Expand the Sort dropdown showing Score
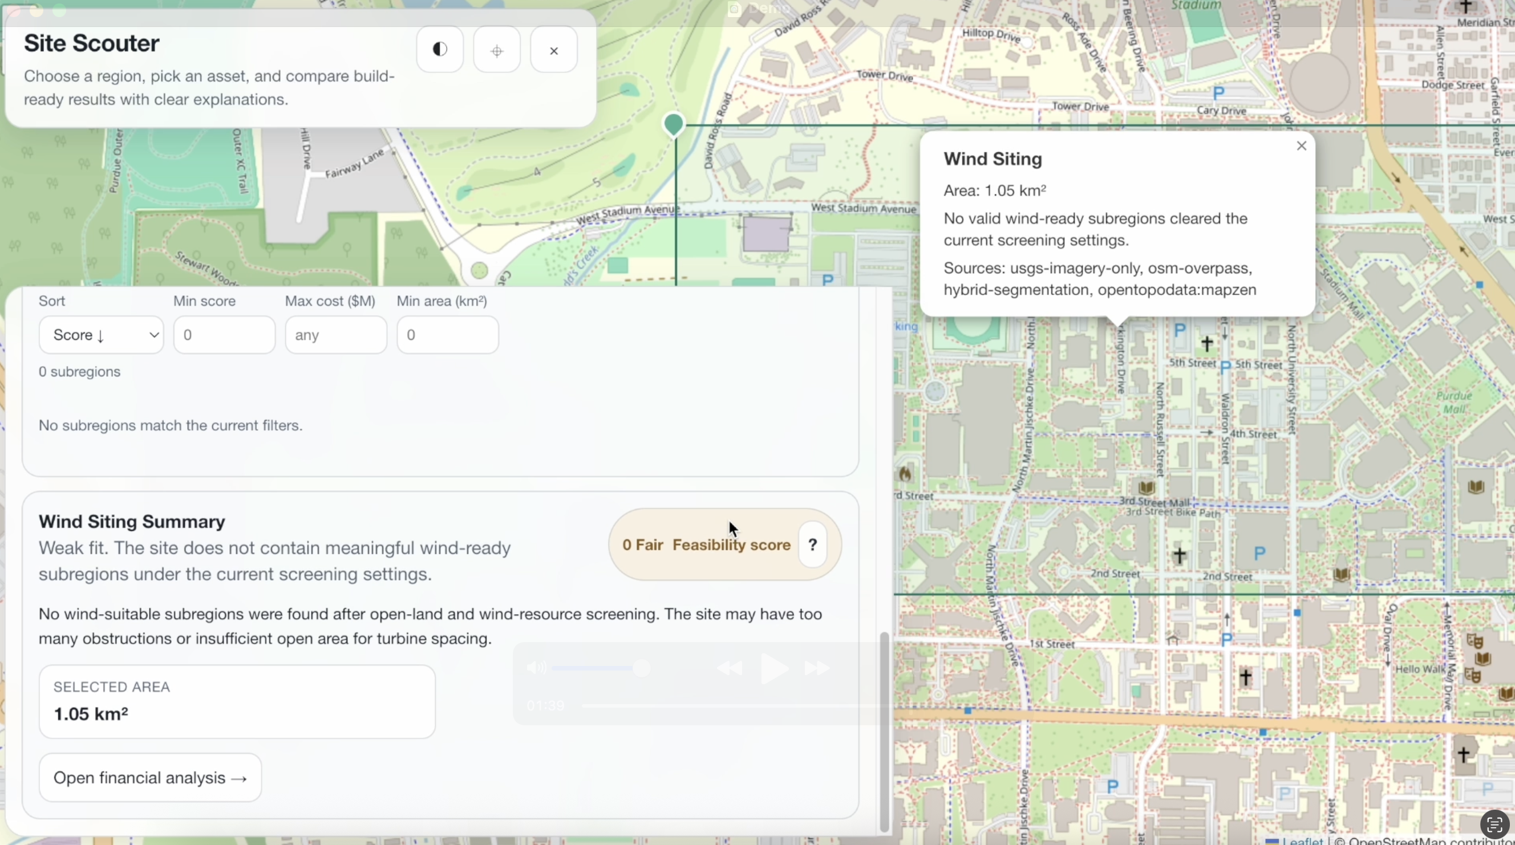 tap(101, 335)
